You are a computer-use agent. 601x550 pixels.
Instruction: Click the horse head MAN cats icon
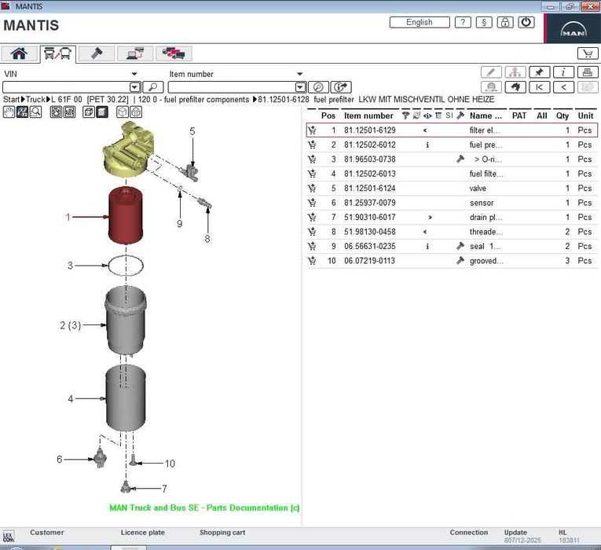coord(515,87)
